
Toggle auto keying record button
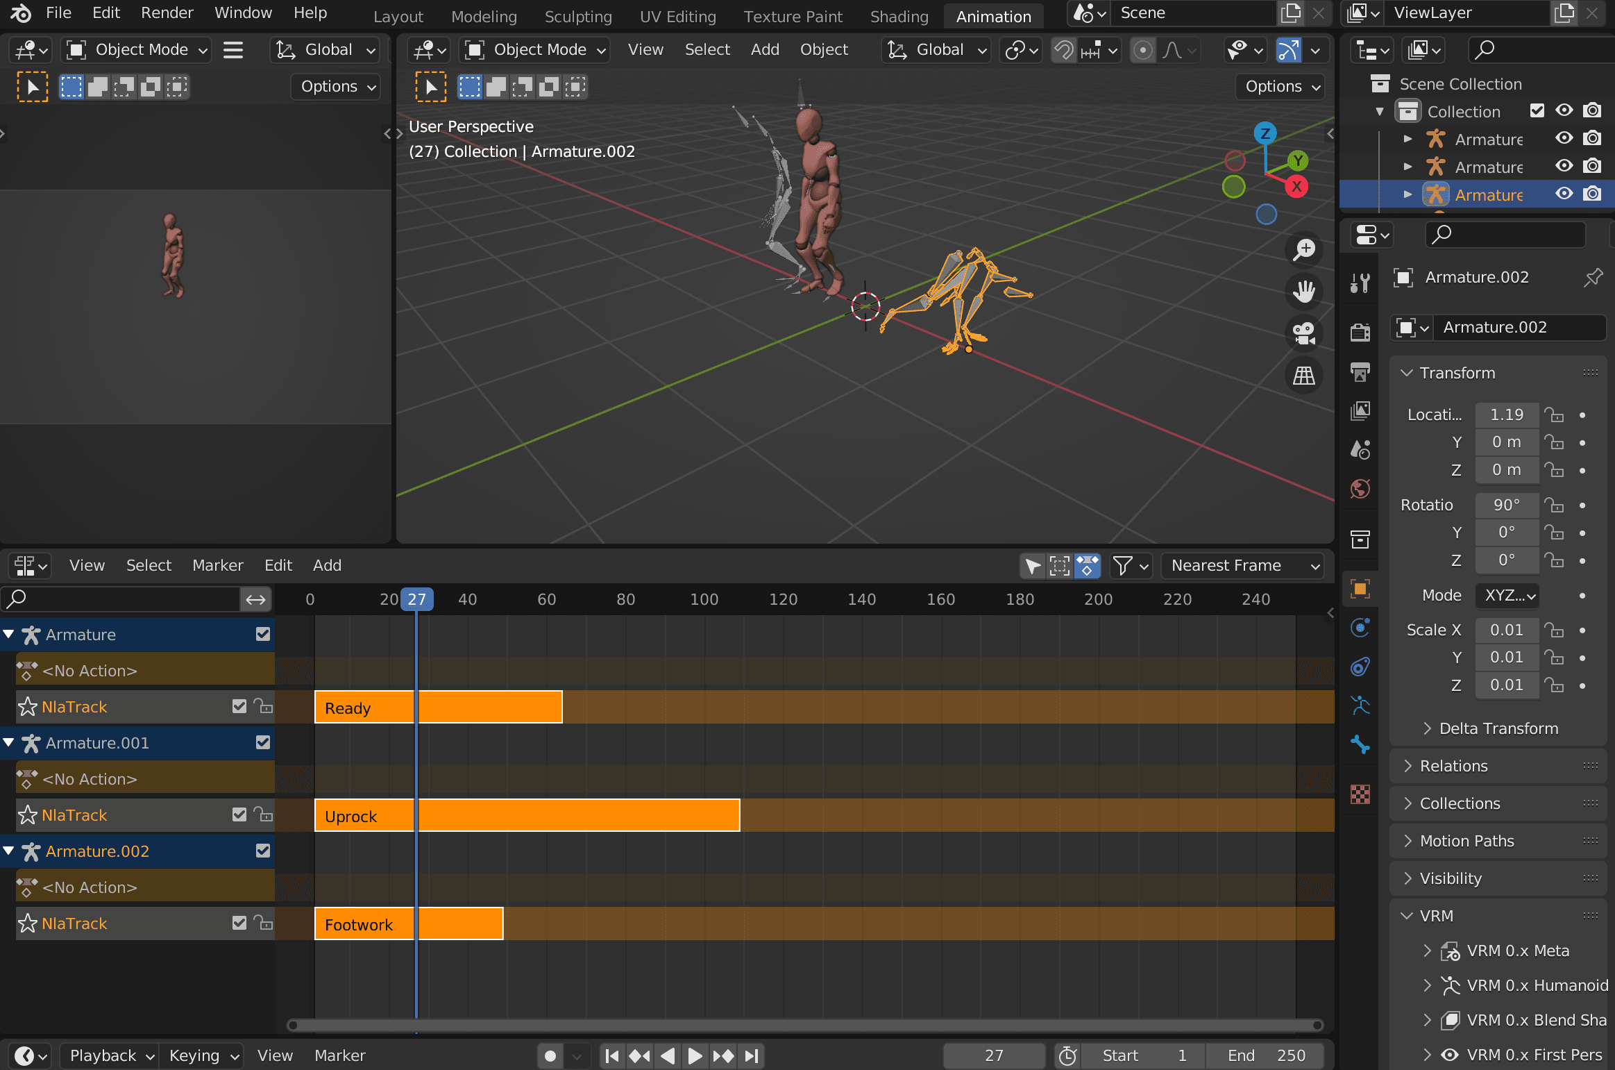550,1055
